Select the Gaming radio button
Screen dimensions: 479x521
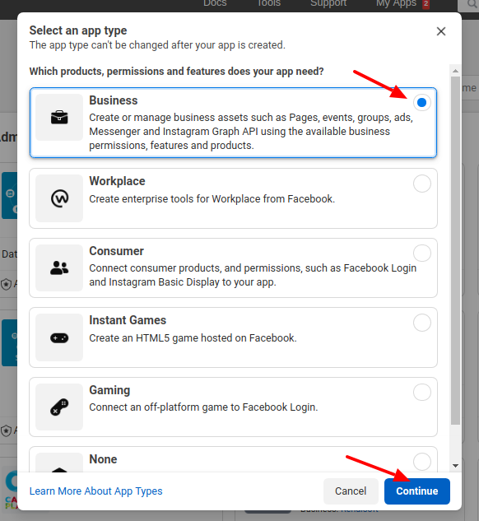pos(422,392)
